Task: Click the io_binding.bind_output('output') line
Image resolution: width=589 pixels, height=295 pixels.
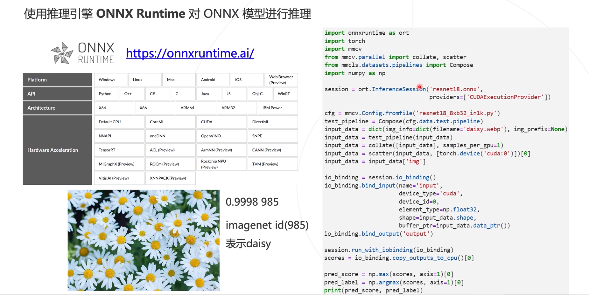Action: (x=379, y=234)
